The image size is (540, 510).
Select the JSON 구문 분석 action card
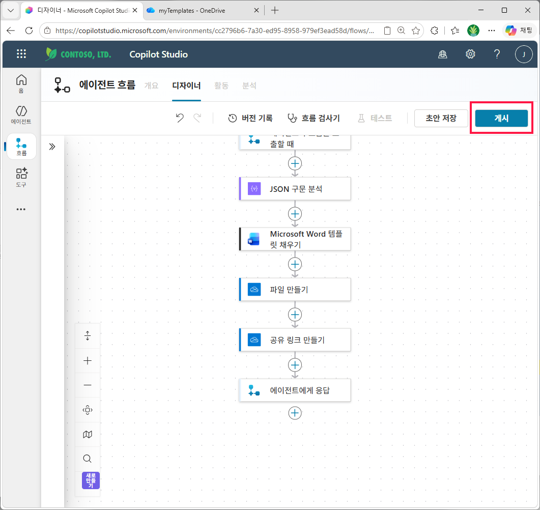click(295, 189)
